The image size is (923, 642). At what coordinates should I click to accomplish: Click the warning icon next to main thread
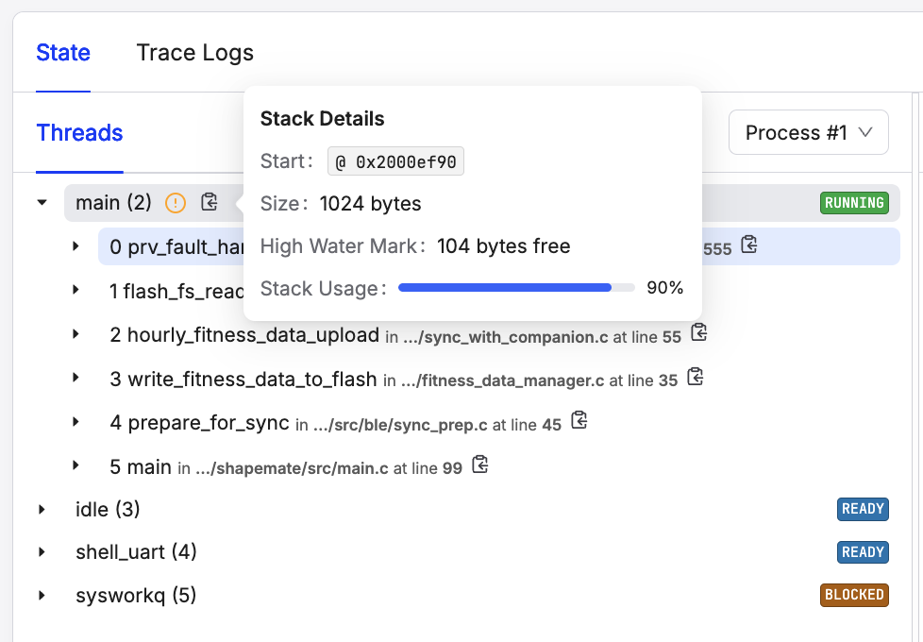pos(176,202)
